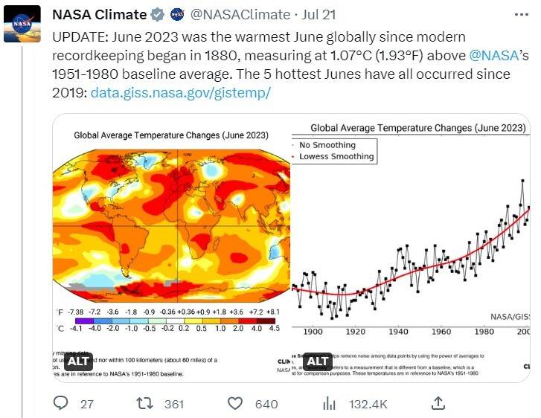This screenshot has height=418, width=541.
Task: Show ALT text on line graph image
Action: tap(318, 361)
